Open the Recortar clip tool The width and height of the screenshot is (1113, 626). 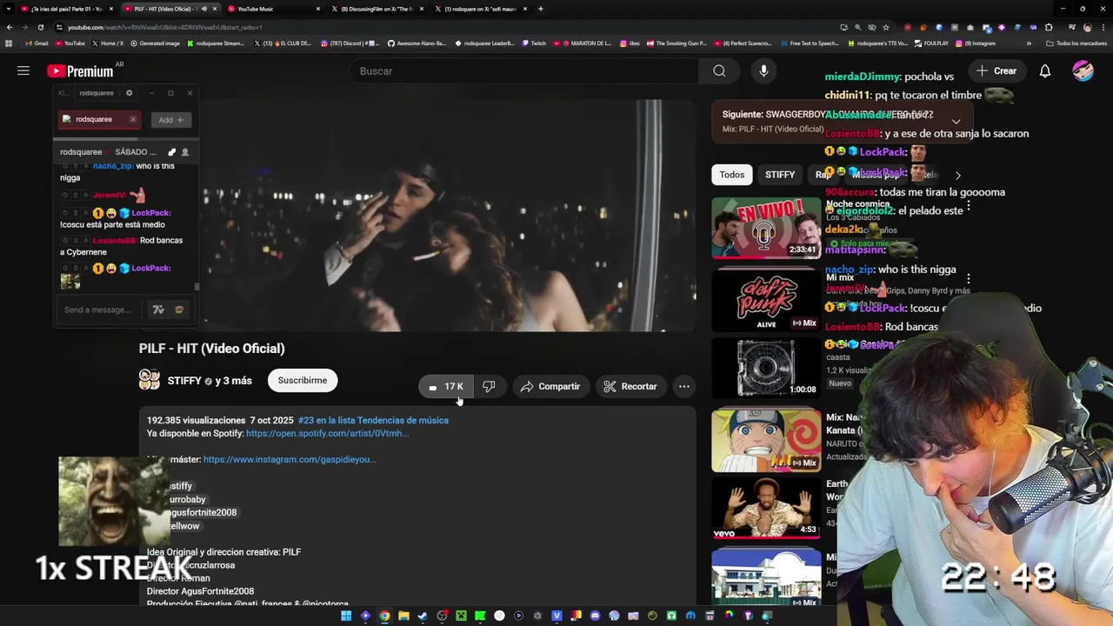[630, 386]
